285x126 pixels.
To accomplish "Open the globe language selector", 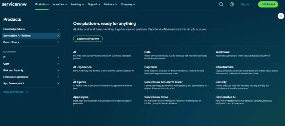I will click(x=232, y=4).
